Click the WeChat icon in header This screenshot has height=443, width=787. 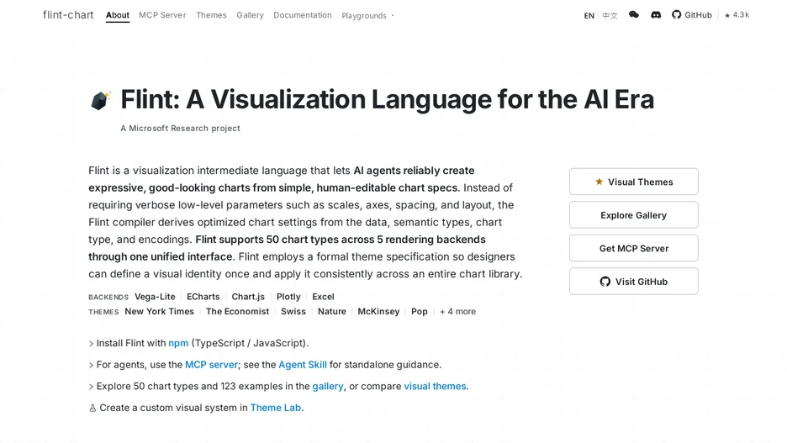(x=633, y=15)
